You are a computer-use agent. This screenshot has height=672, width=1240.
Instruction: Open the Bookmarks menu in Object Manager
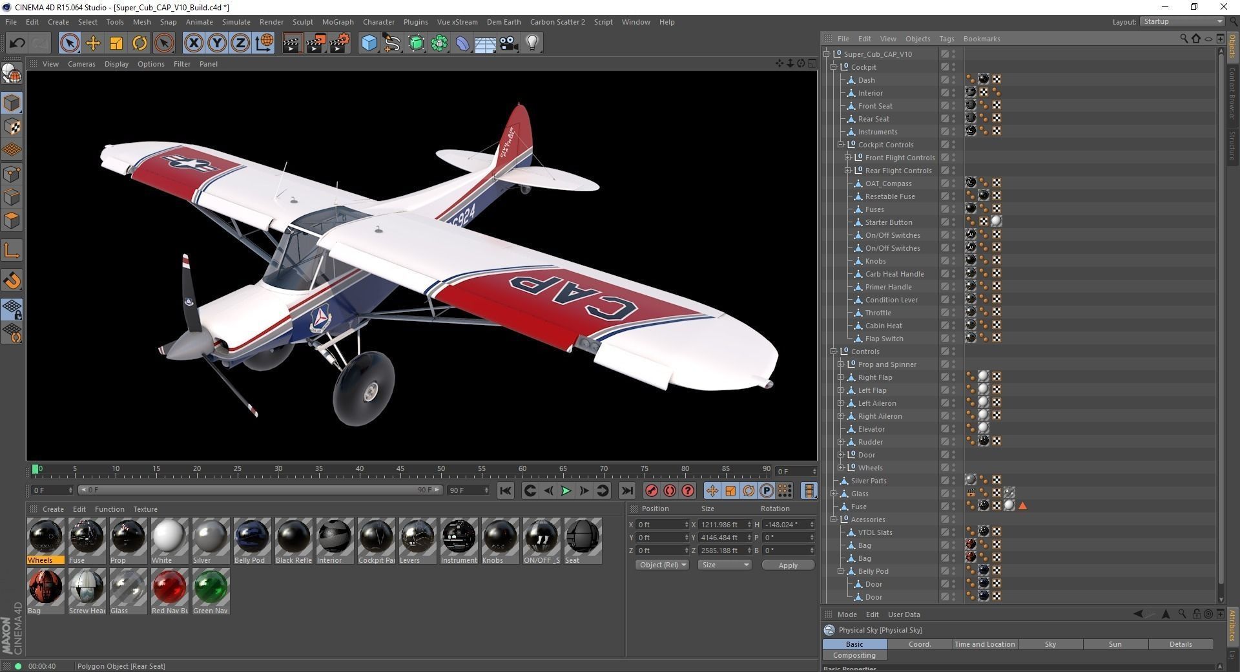point(982,39)
